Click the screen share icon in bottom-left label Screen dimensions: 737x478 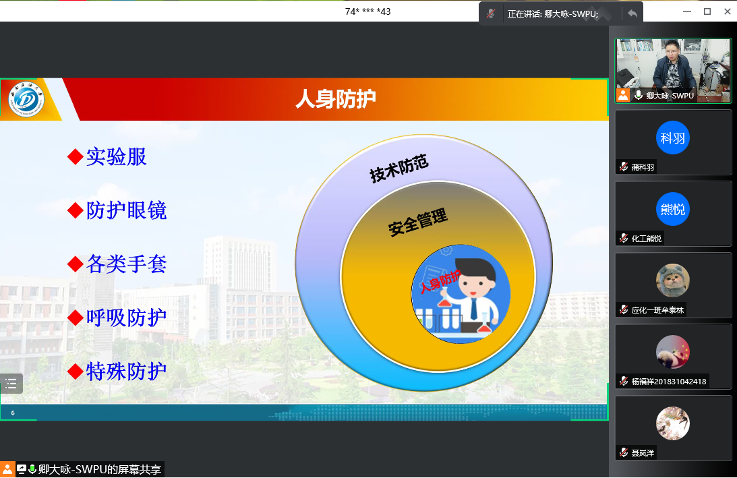(22, 469)
